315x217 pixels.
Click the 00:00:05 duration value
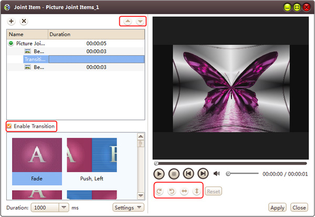(x=96, y=44)
